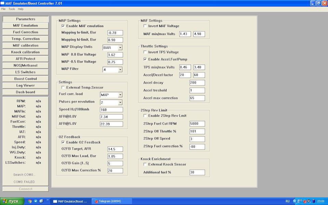Click the app icon in the title bar
Image resolution: width=328 pixels, height=205 pixels.
point(2,3)
